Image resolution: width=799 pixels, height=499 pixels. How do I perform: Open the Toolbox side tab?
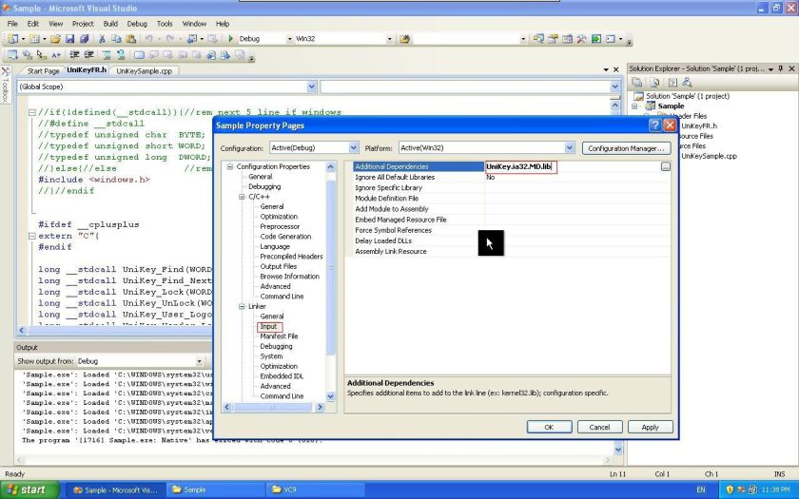(6, 85)
